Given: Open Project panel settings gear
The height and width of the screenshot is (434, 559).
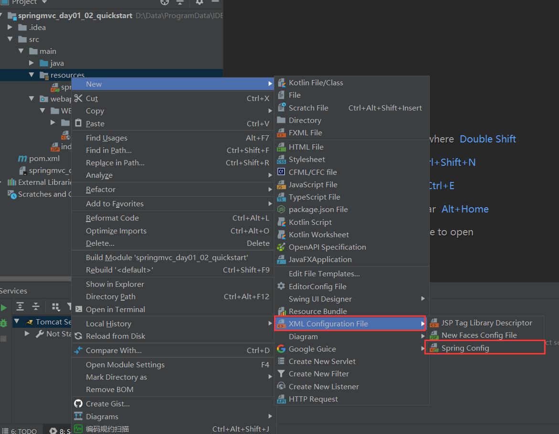Looking at the screenshot, I should pos(200,2).
